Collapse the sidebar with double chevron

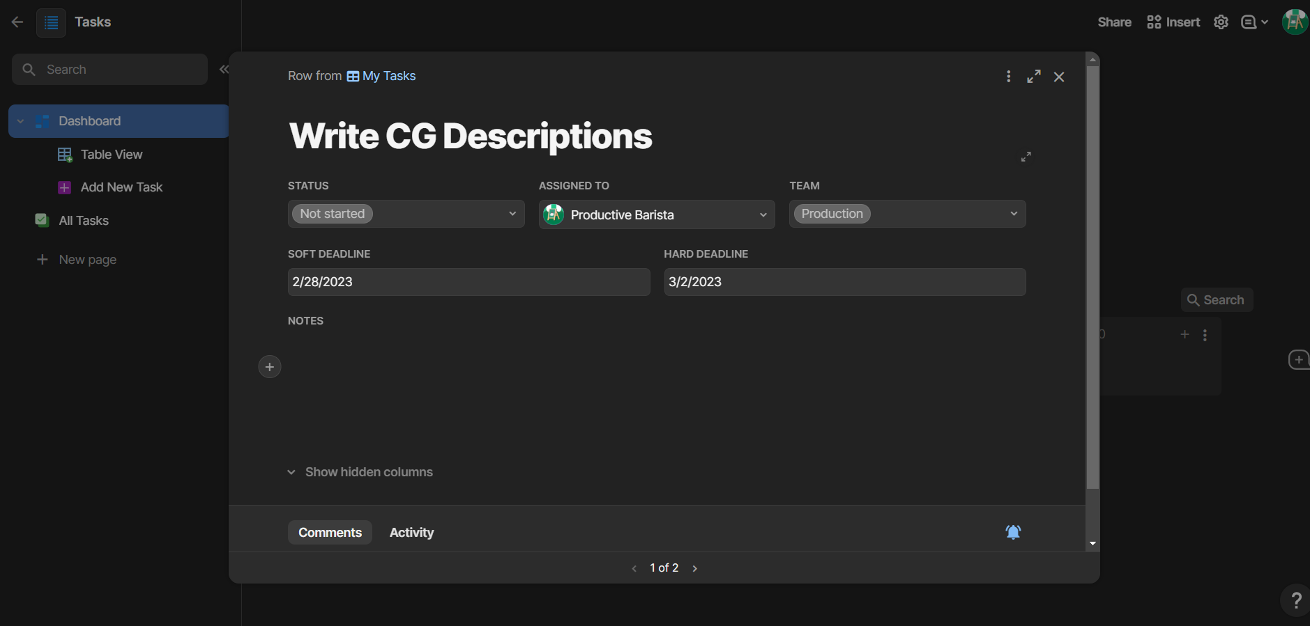click(x=224, y=69)
